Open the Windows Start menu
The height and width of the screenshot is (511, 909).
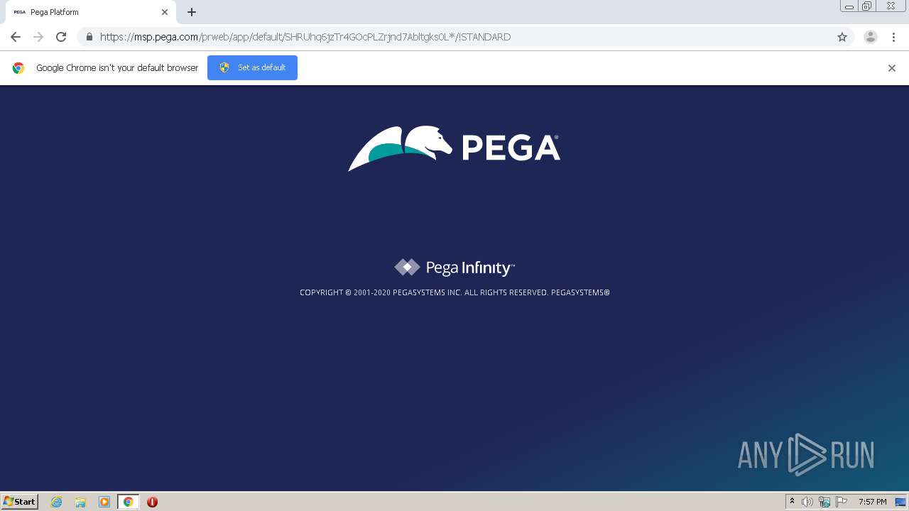click(20, 502)
